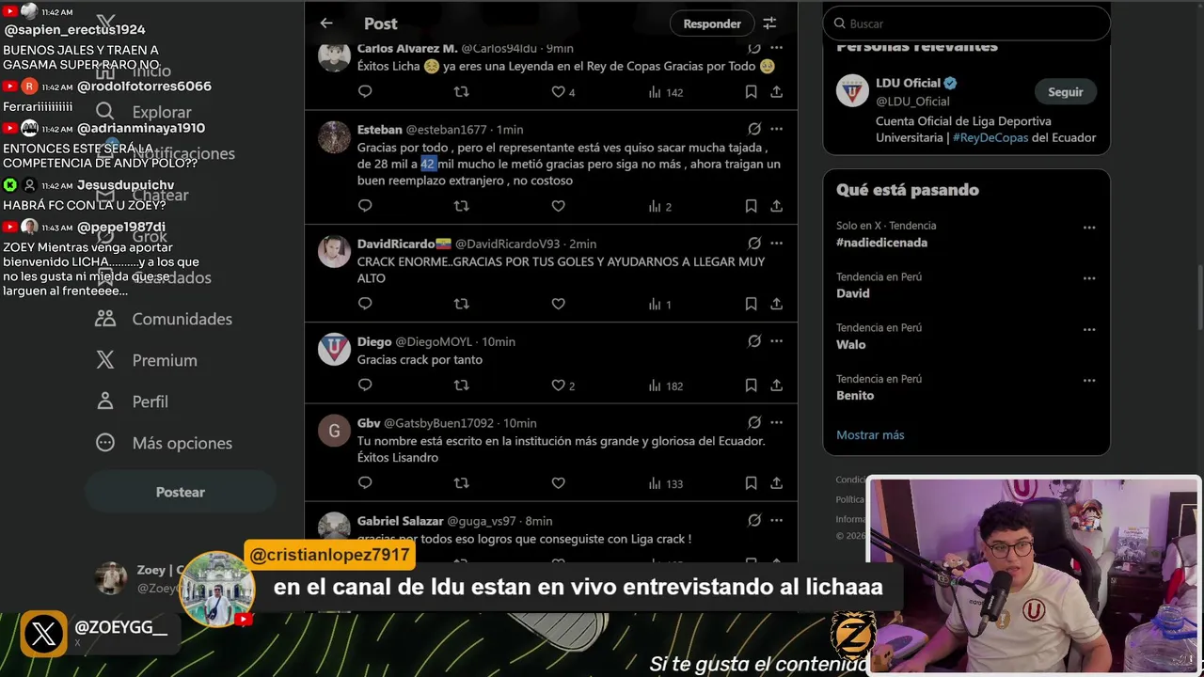Bookmark DavidRicardo's reply
The image size is (1204, 677).
click(751, 304)
